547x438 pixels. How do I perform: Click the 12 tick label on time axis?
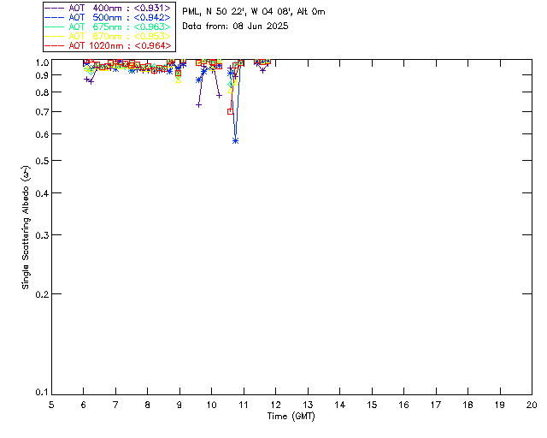point(276,404)
